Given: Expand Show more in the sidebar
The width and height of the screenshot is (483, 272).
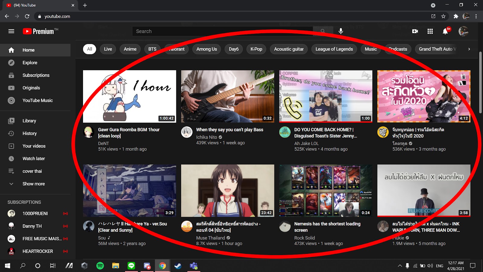Looking at the screenshot, I should [x=35, y=184].
